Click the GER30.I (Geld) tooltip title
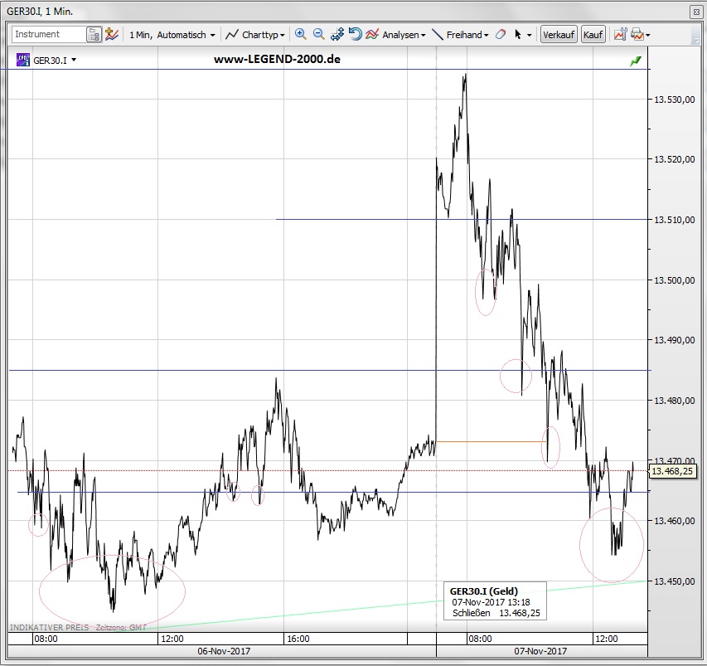 tap(484, 591)
